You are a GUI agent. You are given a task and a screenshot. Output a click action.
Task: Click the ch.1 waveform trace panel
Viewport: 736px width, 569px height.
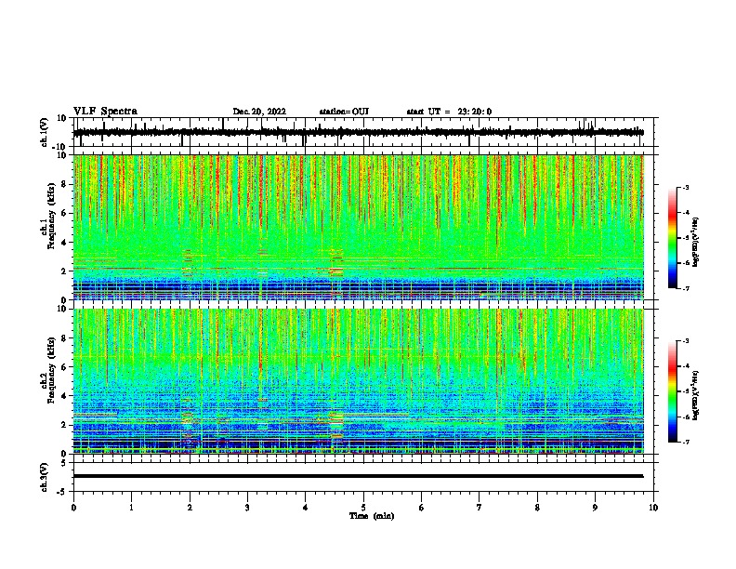pos(363,132)
